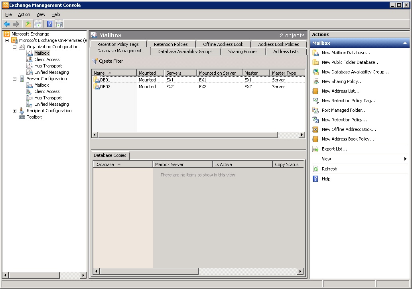Viewport: 412px width, 289px height.
Task: Click the Recipient Configuration user icon
Action: tap(22, 111)
